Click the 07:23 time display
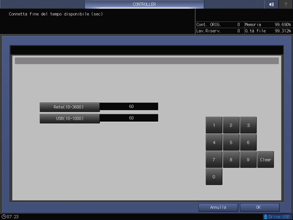Screen dimensions: 293x220 (x=12, y=217)
